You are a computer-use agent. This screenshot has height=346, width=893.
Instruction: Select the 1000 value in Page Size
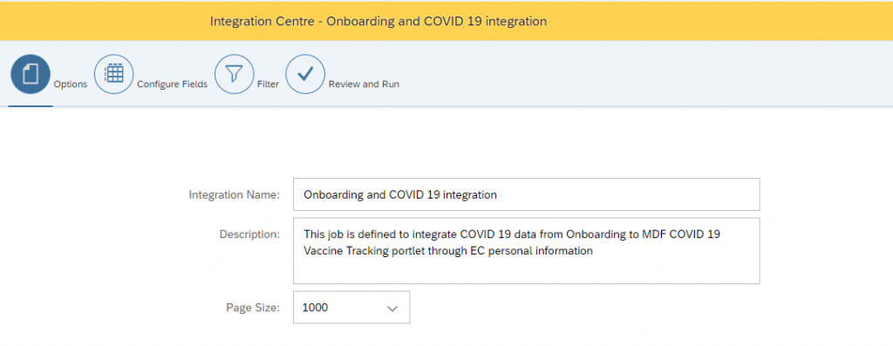(316, 308)
